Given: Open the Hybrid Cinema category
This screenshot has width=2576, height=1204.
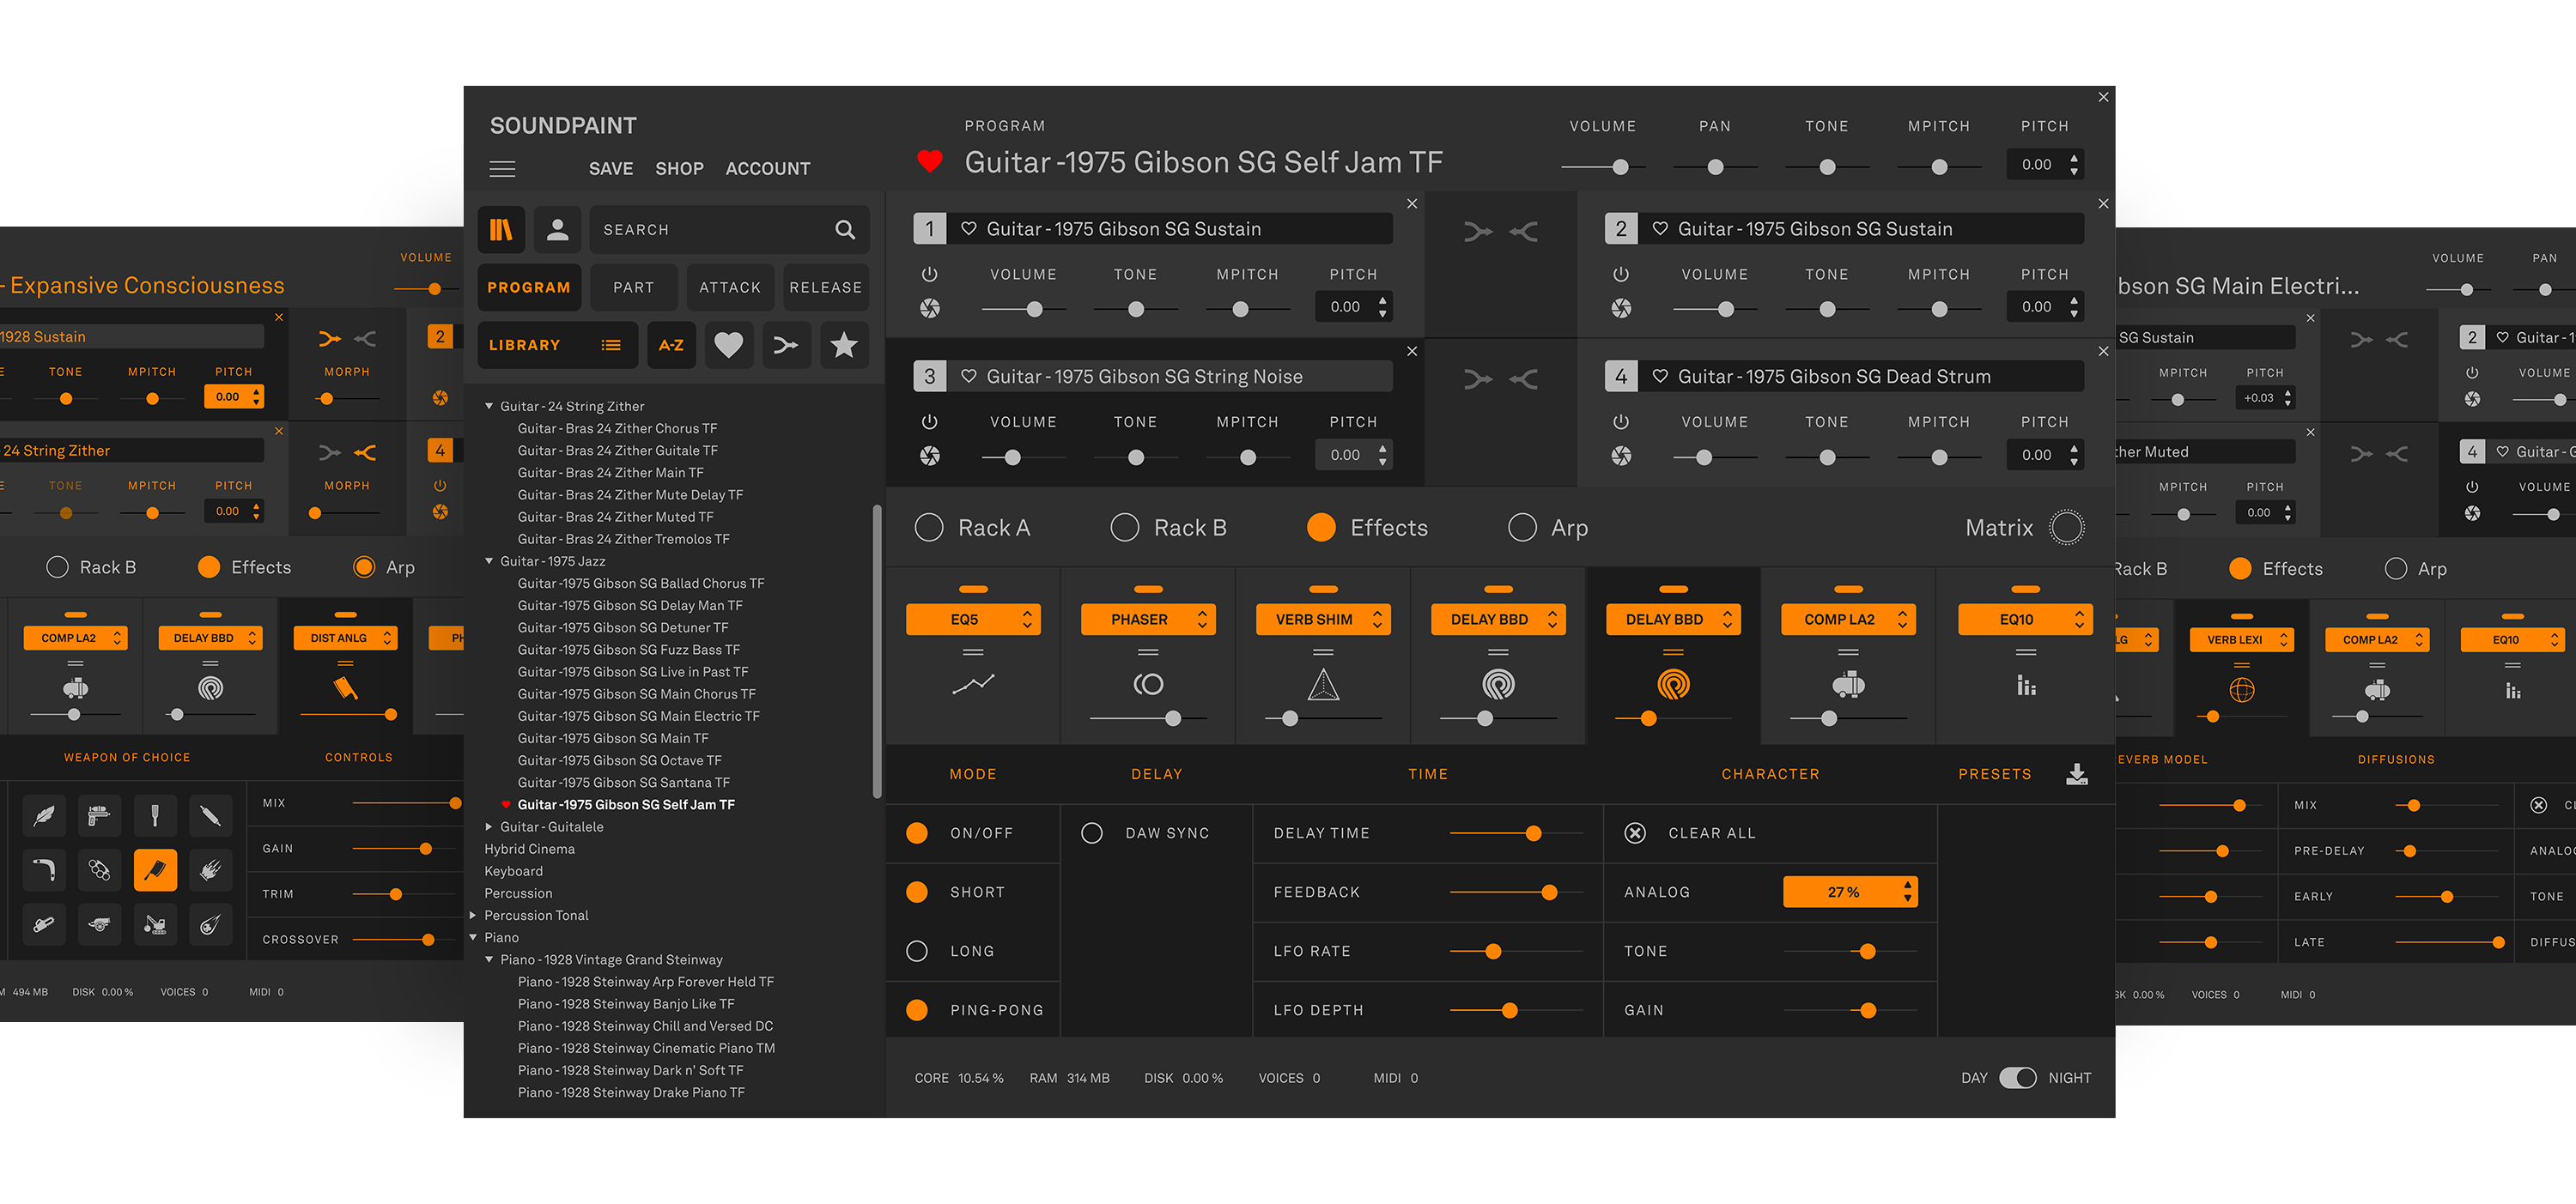Looking at the screenshot, I should point(529,850).
